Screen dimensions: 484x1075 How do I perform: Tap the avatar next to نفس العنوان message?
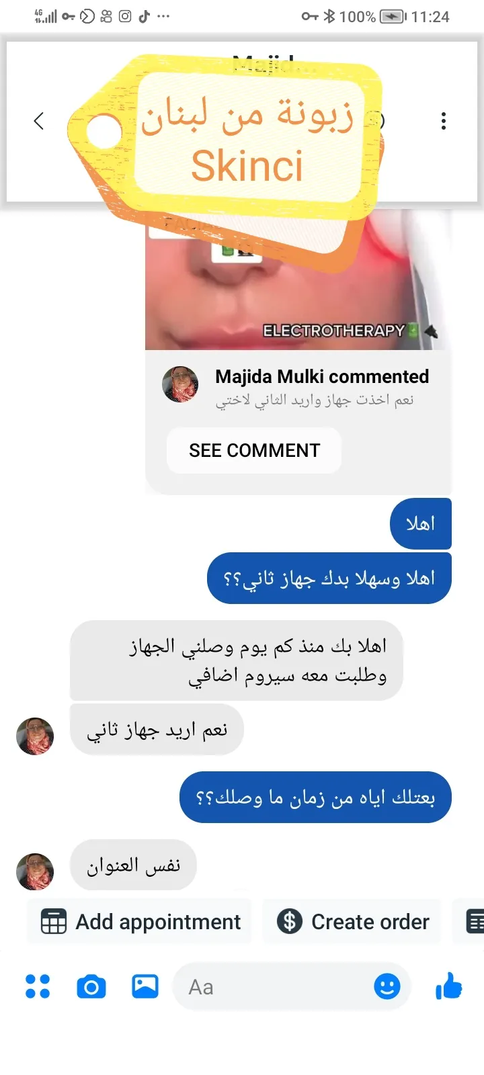click(35, 872)
